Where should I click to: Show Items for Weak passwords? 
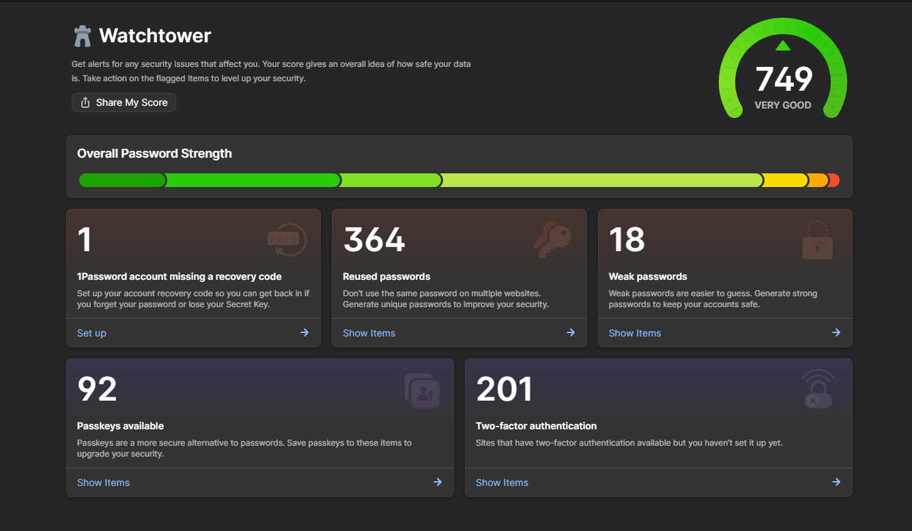coord(725,333)
